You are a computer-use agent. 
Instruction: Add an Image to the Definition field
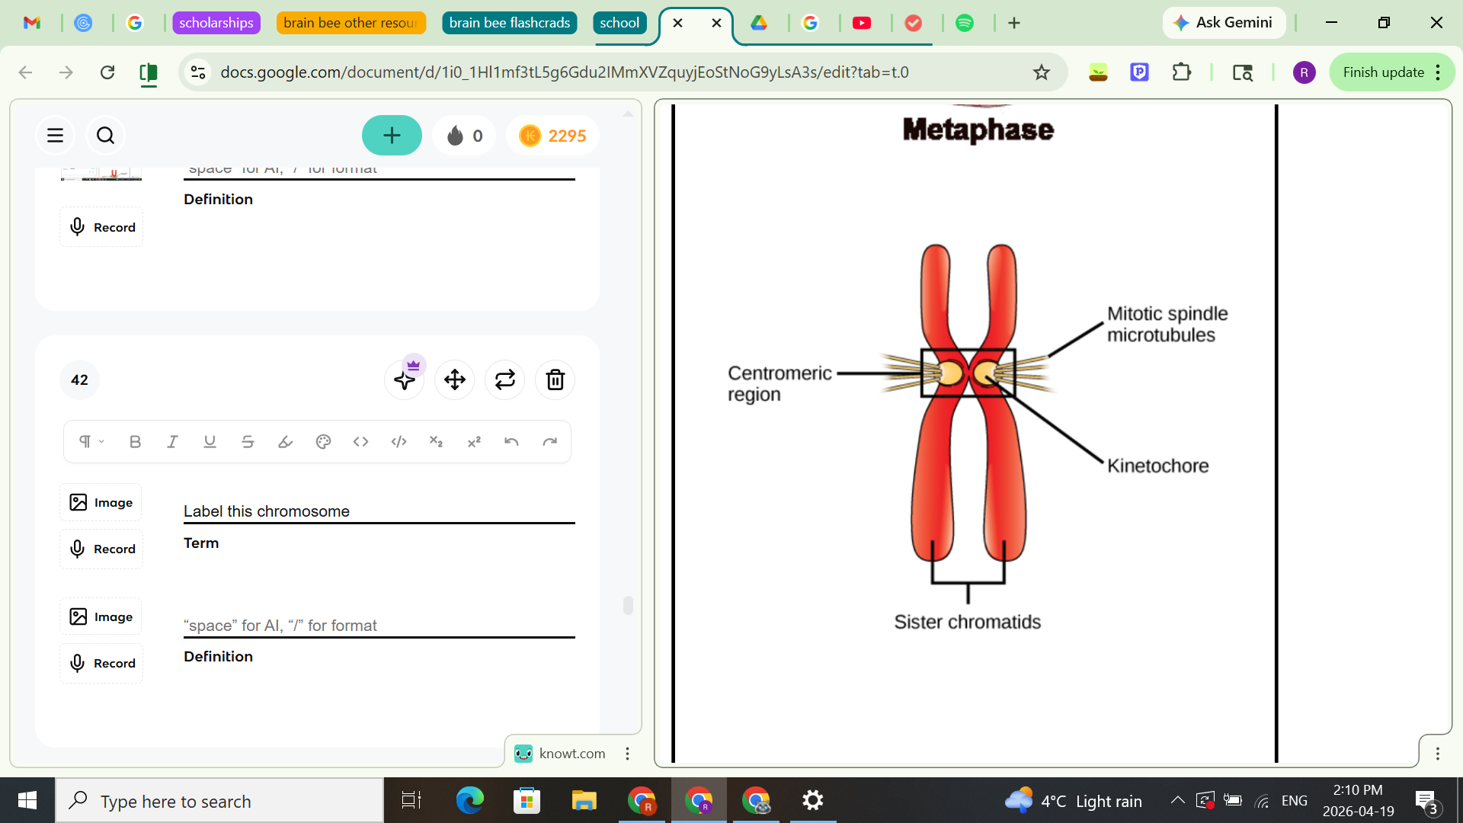[x=100, y=616]
